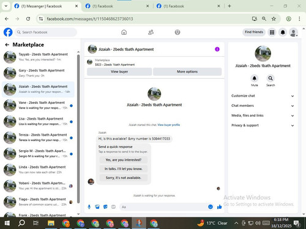306x229 pixels.
Task: Open the Chrome three-dot menu
Action: (x=299, y=19)
